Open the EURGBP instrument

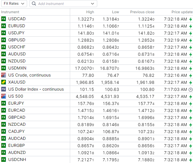point(17,145)
